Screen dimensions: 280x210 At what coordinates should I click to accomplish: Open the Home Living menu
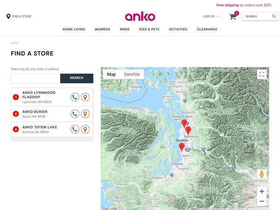(x=74, y=29)
